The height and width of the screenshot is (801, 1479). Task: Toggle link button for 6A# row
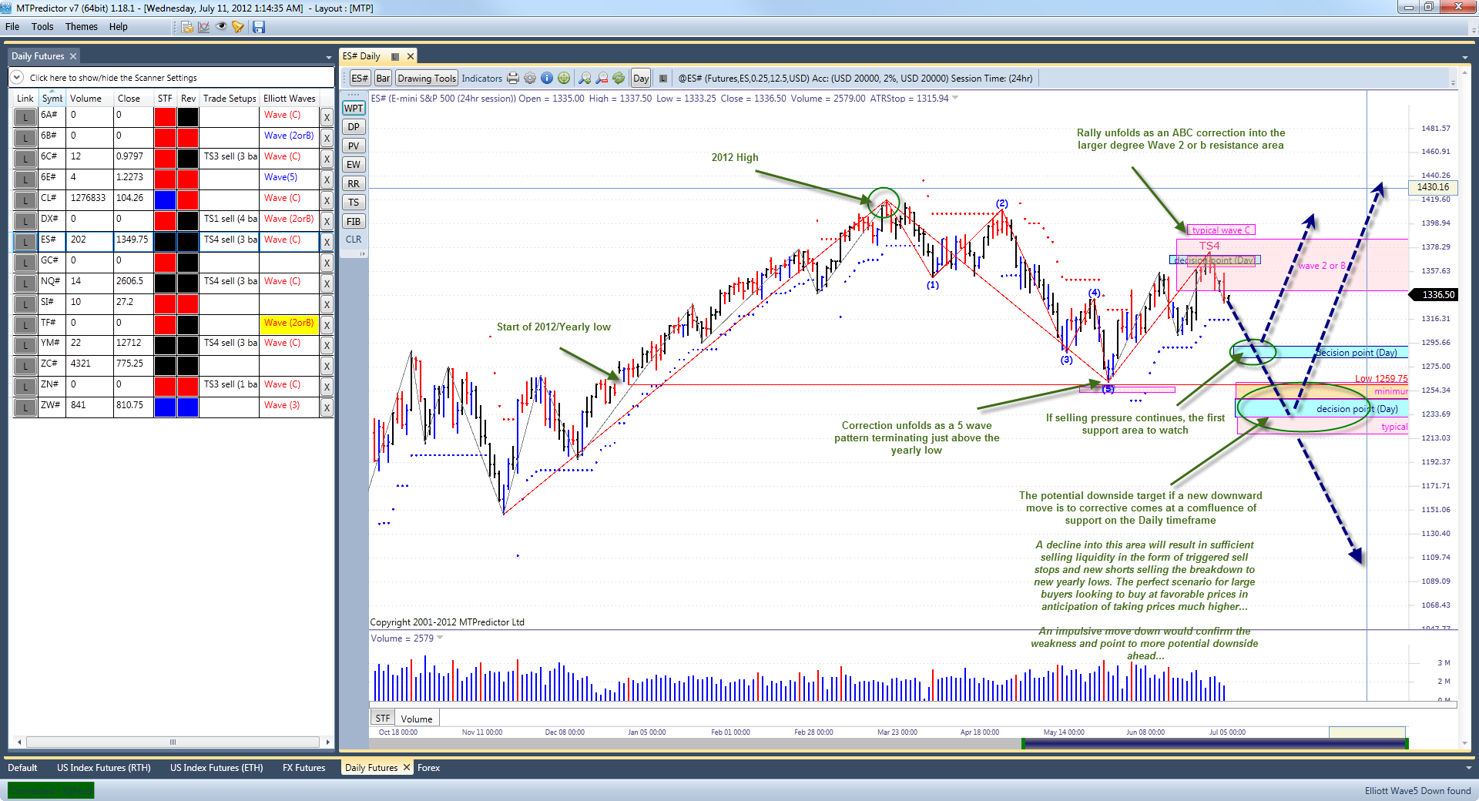click(x=25, y=117)
